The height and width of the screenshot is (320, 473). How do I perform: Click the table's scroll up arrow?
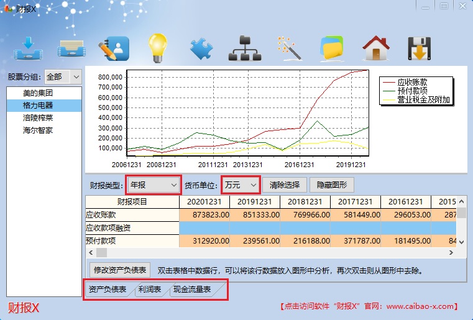(462, 201)
